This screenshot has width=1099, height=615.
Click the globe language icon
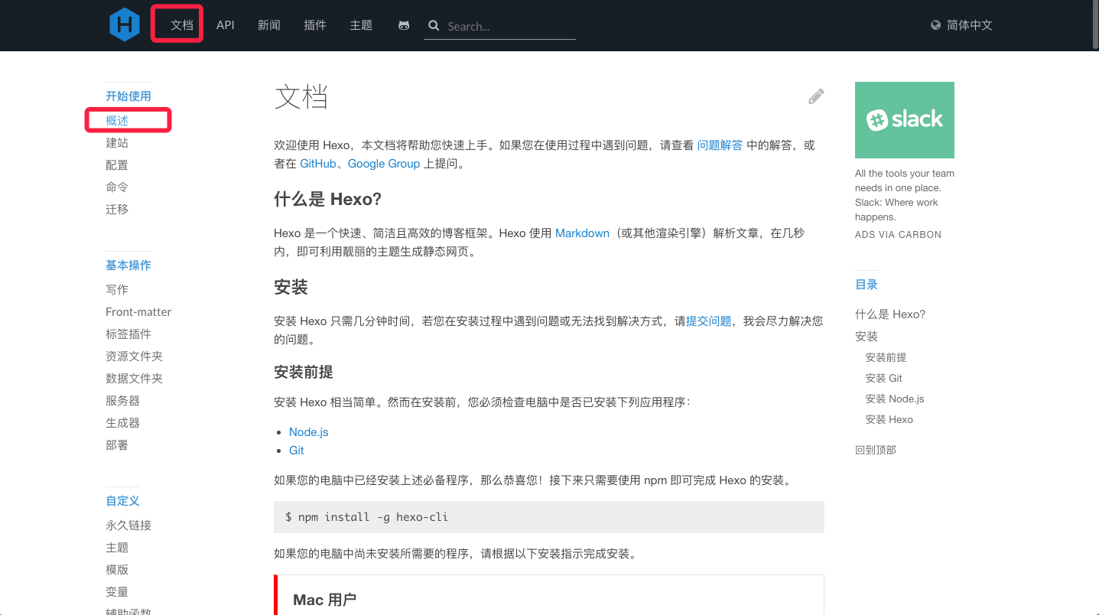935,25
